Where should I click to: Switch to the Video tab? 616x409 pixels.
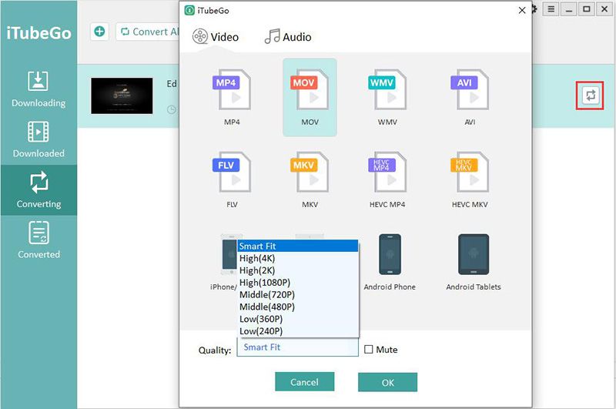click(x=216, y=37)
